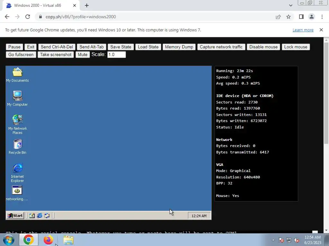Open the tab search dropdown arrow
The image size is (329, 246).
pyautogui.click(x=290, y=5)
